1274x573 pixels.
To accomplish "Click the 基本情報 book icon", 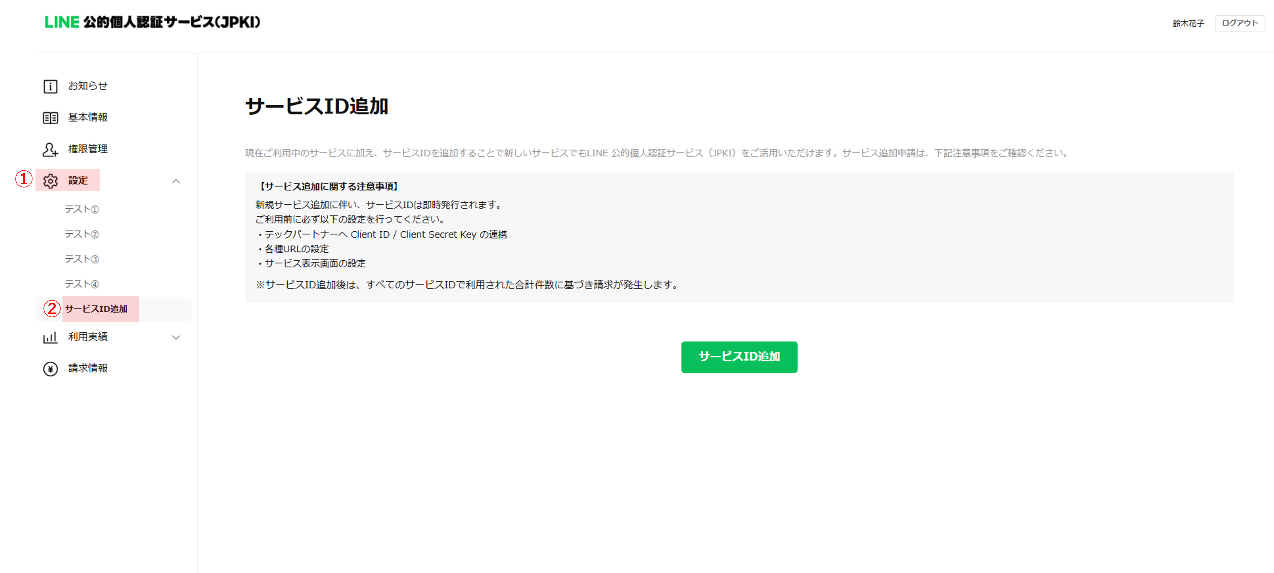I will 50,118.
